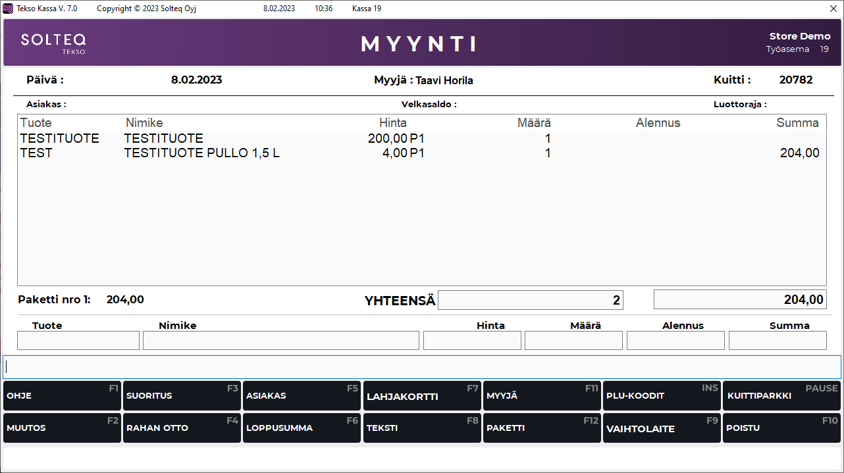Click the MUUTOS change button
This screenshot has height=473, width=844.
[62, 428]
